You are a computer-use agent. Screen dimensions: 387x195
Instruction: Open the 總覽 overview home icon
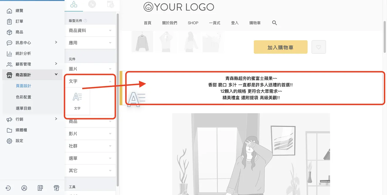9,11
